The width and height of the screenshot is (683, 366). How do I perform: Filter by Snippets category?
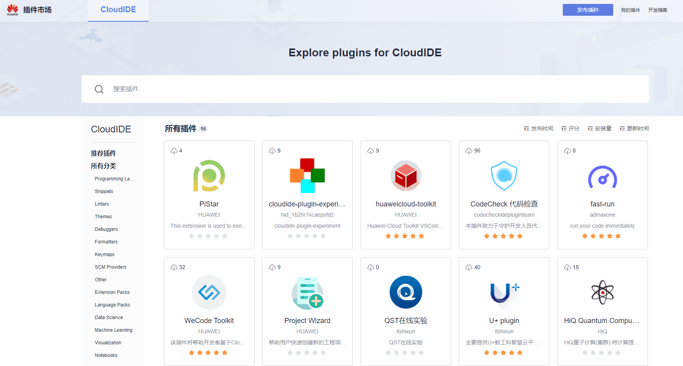click(x=104, y=191)
